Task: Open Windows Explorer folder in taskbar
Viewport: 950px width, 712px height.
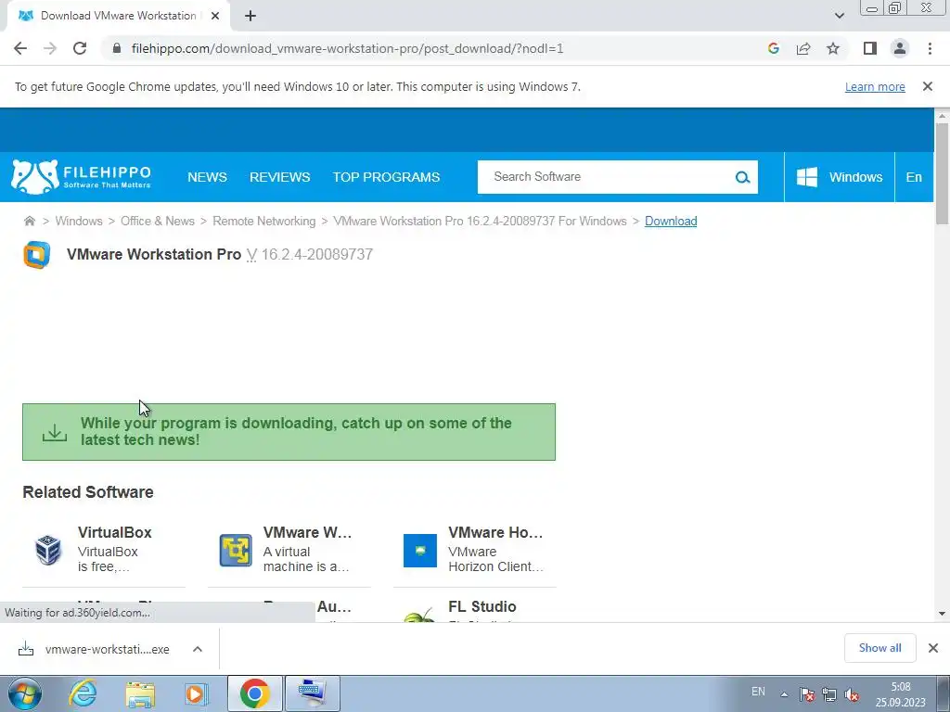Action: 140,693
